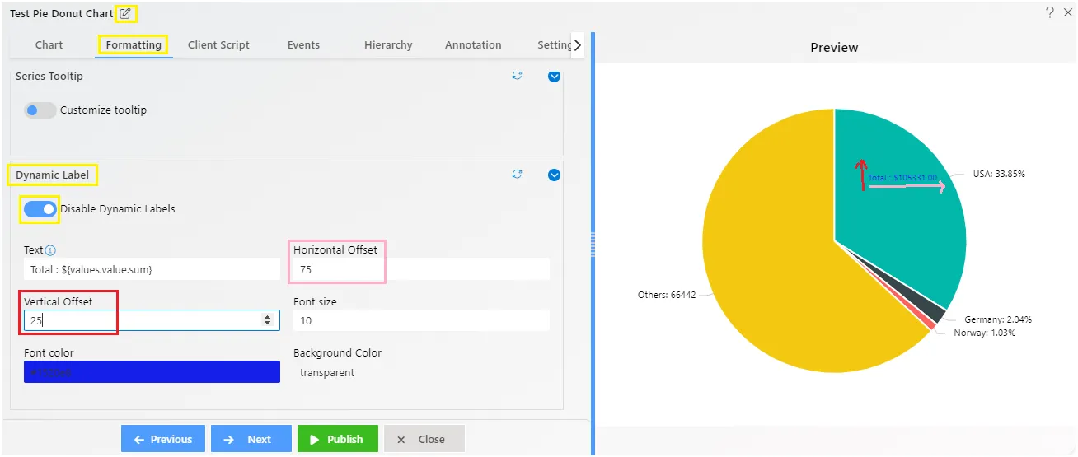Click the Next button
This screenshot has width=1078, height=457.
[251, 439]
